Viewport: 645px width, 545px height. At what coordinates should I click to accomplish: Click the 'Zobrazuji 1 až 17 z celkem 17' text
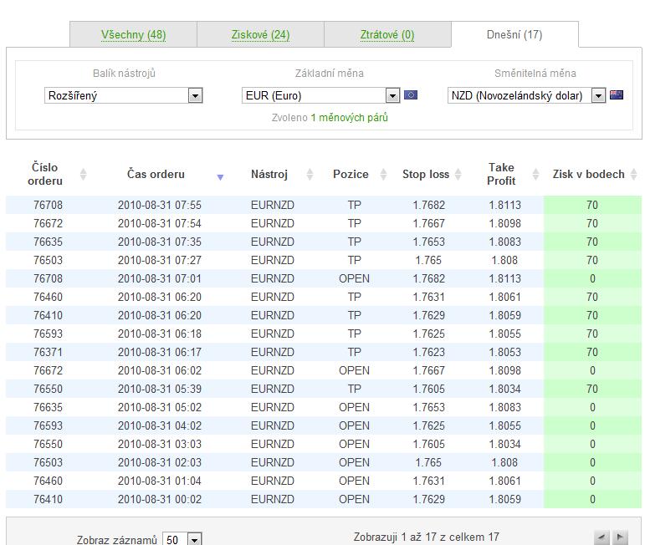426,537
